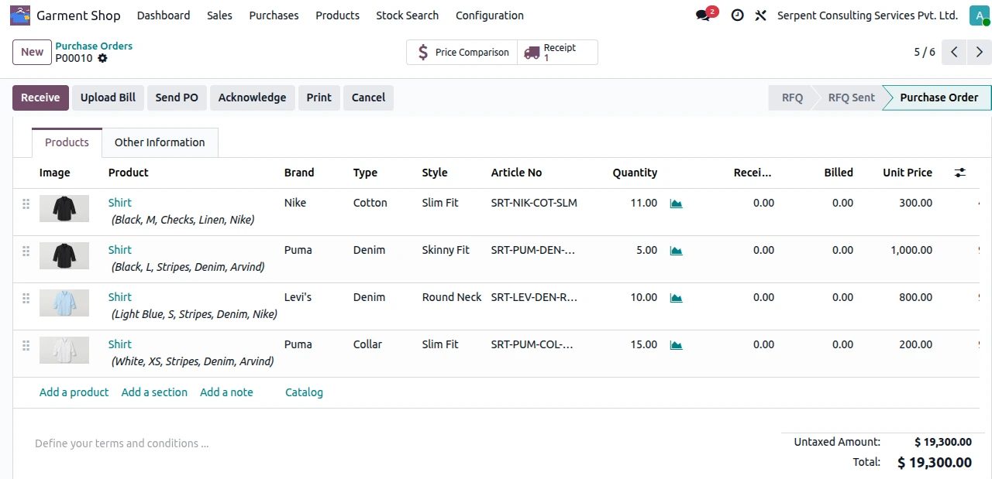Click forecast chart icon for quantity 11.00
Screen dimensions: 992x479
click(677, 204)
